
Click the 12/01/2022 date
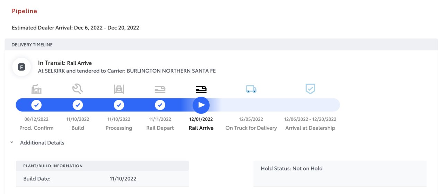click(201, 119)
